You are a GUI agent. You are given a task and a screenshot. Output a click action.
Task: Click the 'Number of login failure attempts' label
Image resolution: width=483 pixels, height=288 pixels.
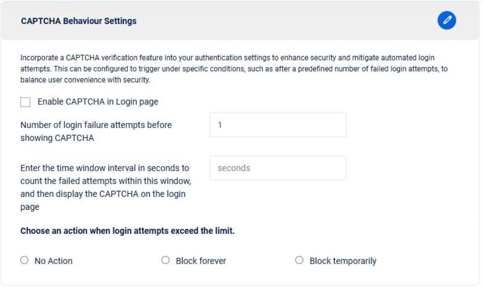[x=96, y=132]
